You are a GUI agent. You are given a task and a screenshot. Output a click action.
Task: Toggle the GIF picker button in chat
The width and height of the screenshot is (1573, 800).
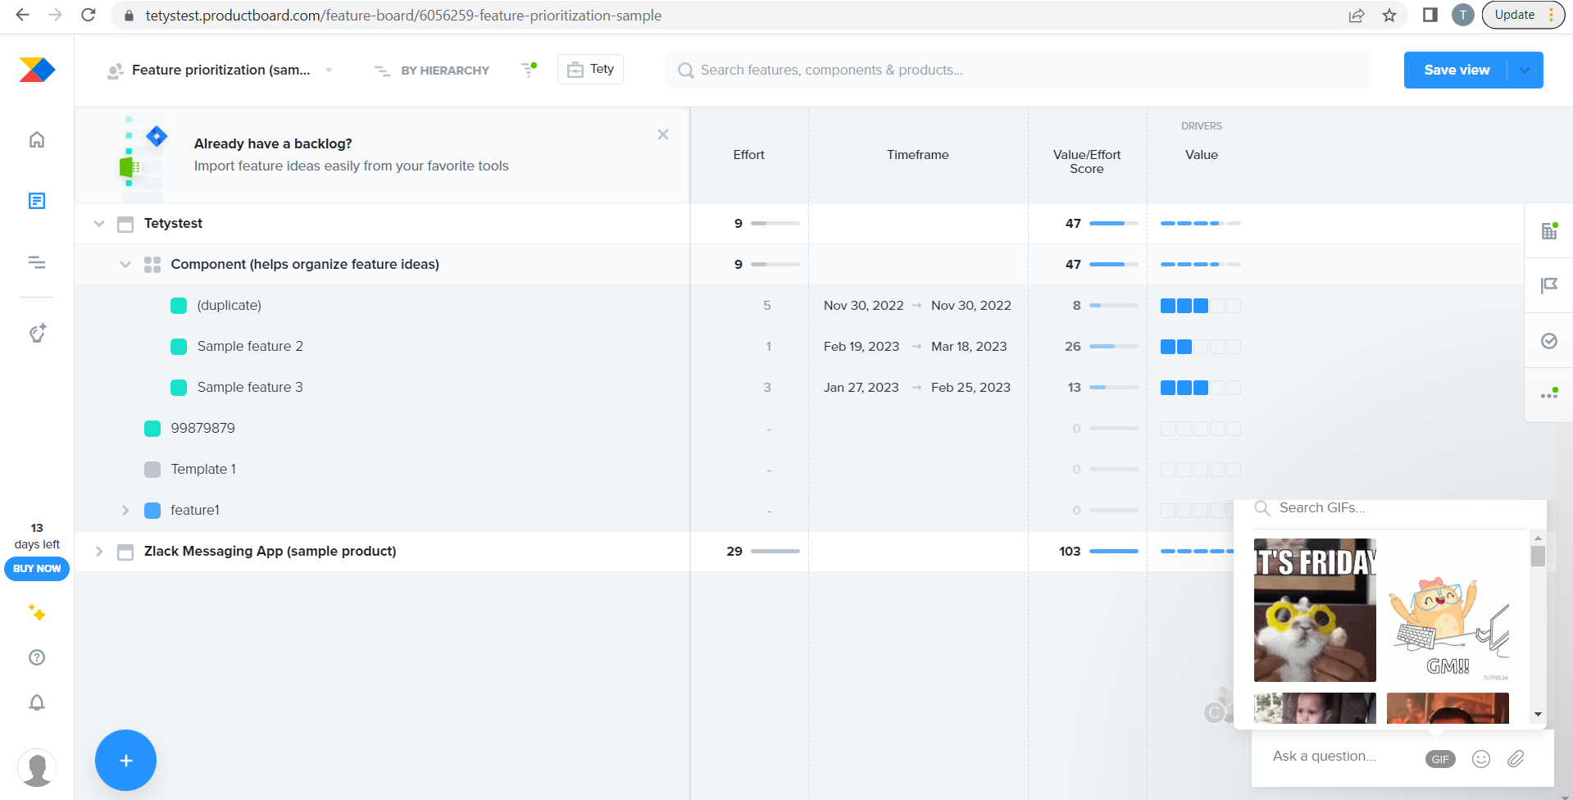click(1440, 759)
